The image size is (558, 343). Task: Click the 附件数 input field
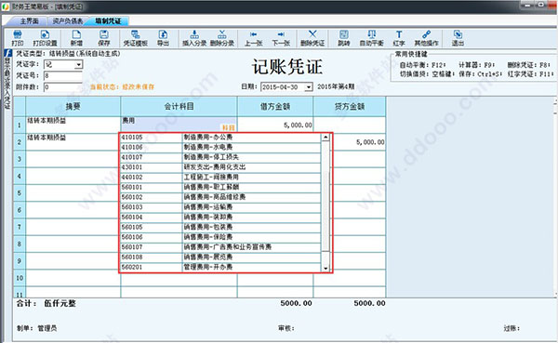63,86
